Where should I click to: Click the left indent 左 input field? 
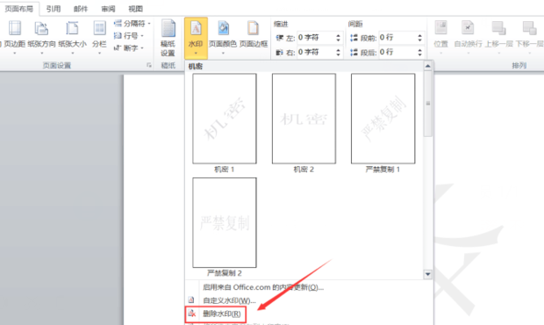click(316, 38)
